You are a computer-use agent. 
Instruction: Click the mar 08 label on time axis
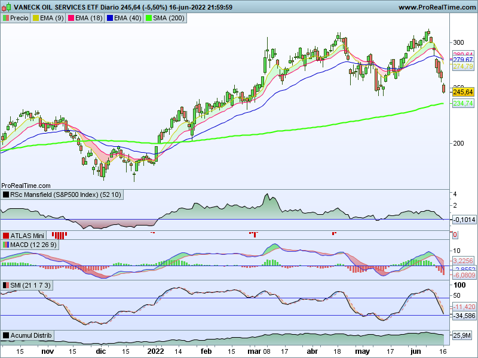(259, 351)
